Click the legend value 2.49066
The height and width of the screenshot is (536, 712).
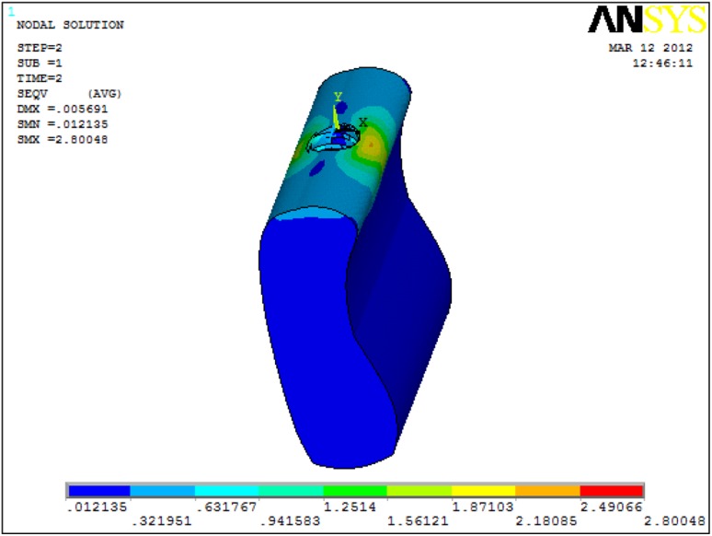click(x=612, y=507)
